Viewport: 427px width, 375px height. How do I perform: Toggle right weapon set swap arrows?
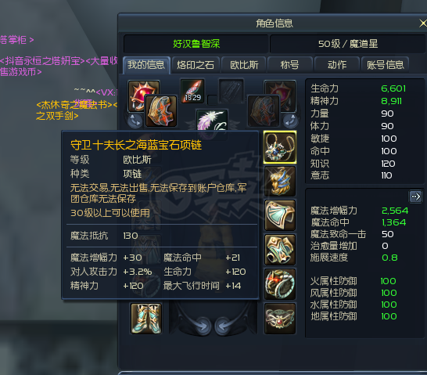pyautogui.click(x=291, y=121)
